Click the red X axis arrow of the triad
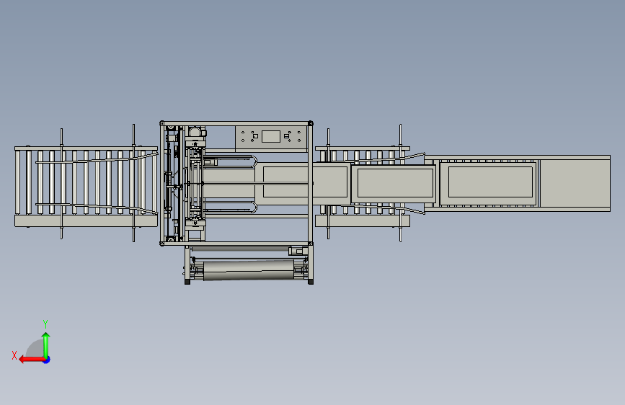625x405 pixels. coord(32,360)
